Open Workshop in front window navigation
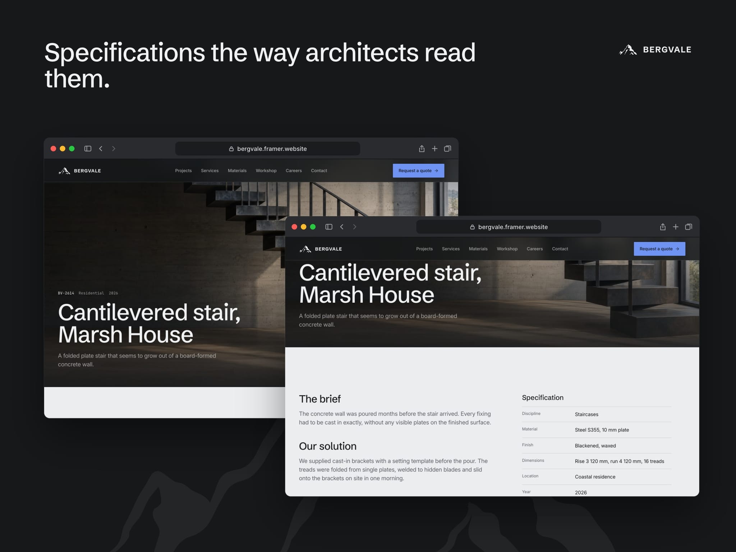This screenshot has width=736, height=552. 507,249
